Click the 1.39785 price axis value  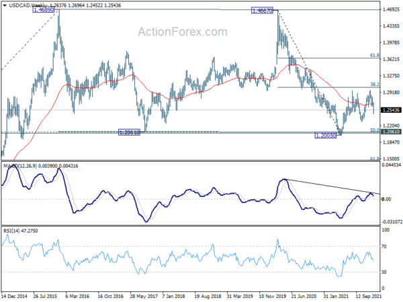391,43
